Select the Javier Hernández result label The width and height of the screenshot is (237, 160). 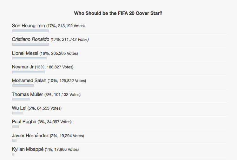pyautogui.click(x=48, y=136)
